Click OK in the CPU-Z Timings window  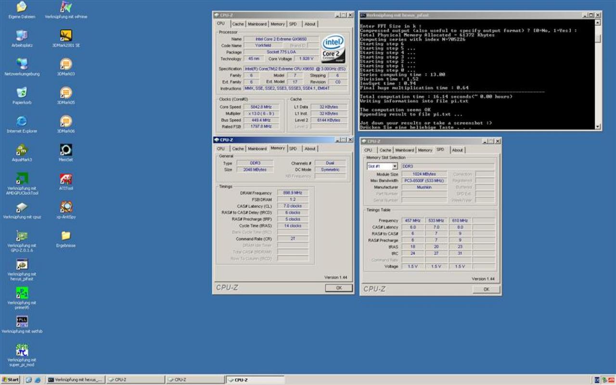[339, 288]
